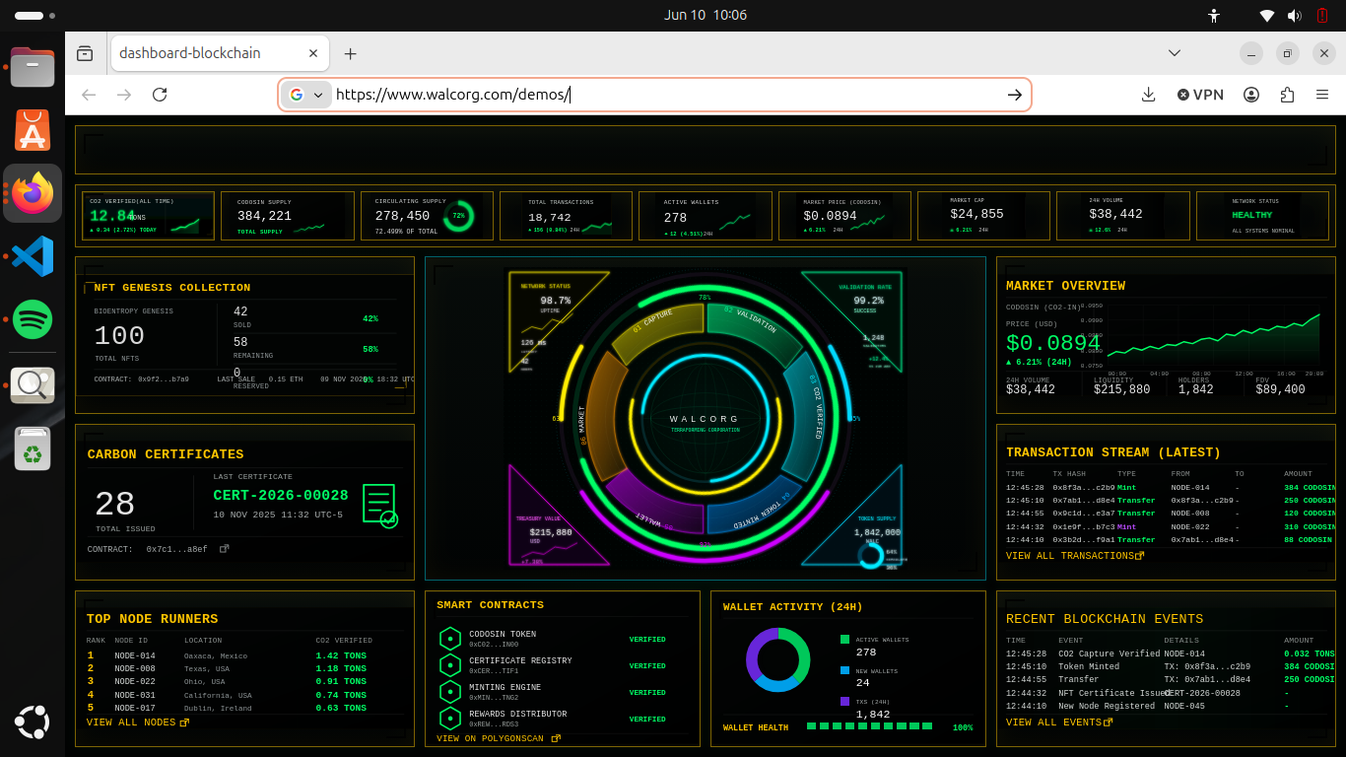Screen dimensions: 1346x757
Task: Click the New Wallets blue legend swatch
Action: 844,670
